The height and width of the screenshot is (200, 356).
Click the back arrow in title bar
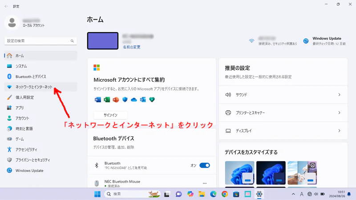[x=6, y=6]
